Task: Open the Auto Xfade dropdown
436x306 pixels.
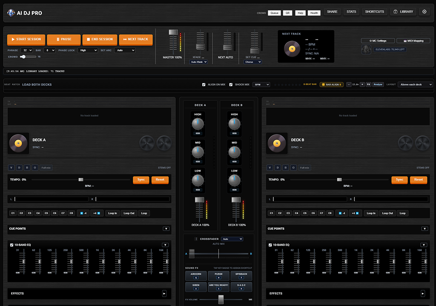Action: pyautogui.click(x=199, y=62)
